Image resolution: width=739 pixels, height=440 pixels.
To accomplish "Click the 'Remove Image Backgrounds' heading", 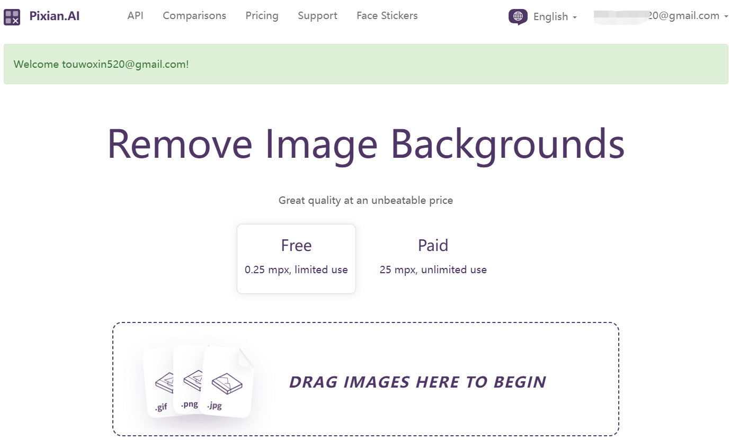I will tap(366, 144).
